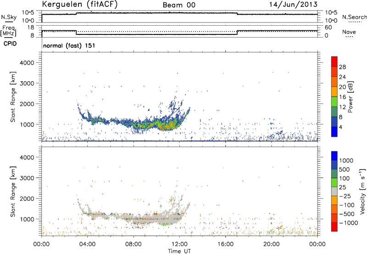The image size is (367, 254).
Task: Click the '1000' tick on Velocity scale
Action: [x=346, y=160]
